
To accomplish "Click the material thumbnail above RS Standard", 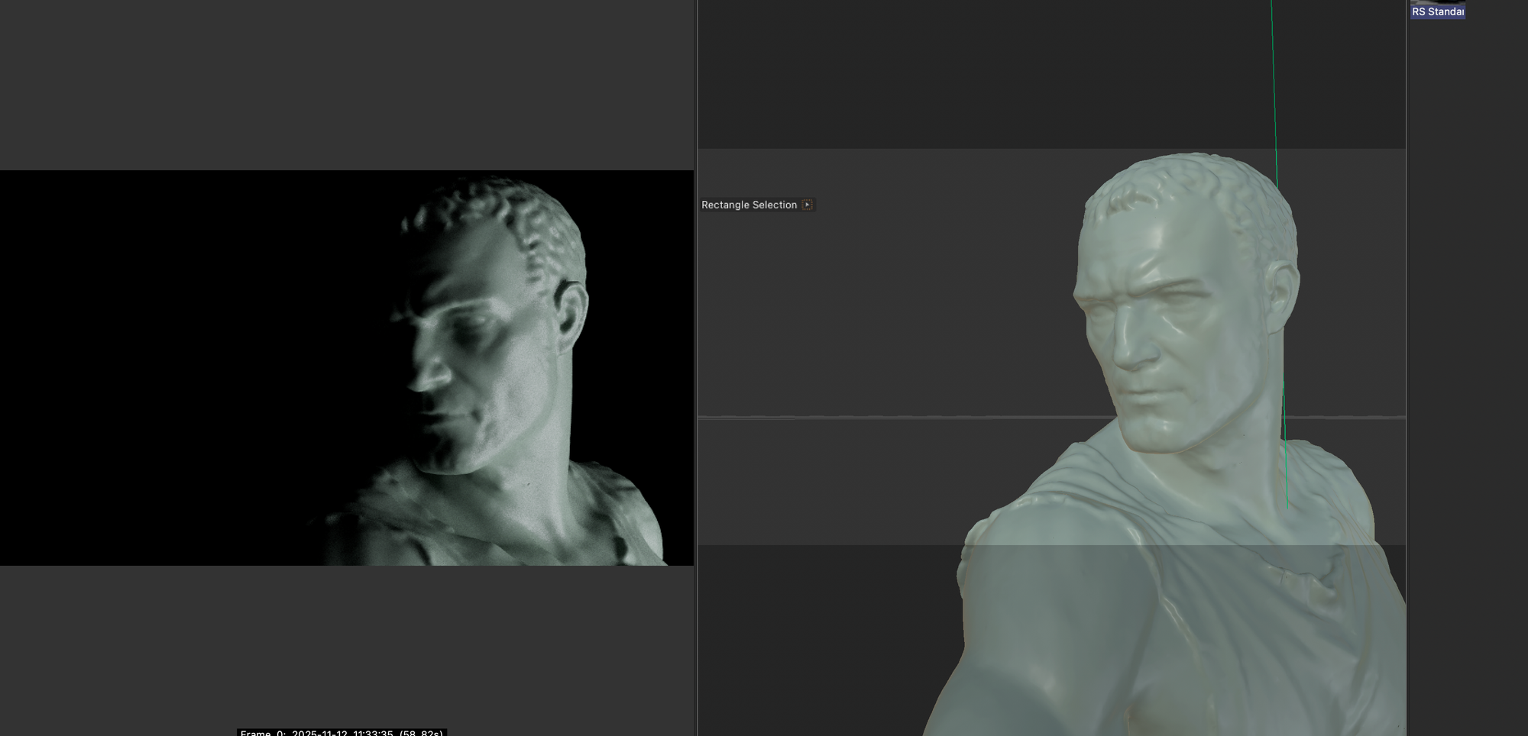I will 1437,2.
